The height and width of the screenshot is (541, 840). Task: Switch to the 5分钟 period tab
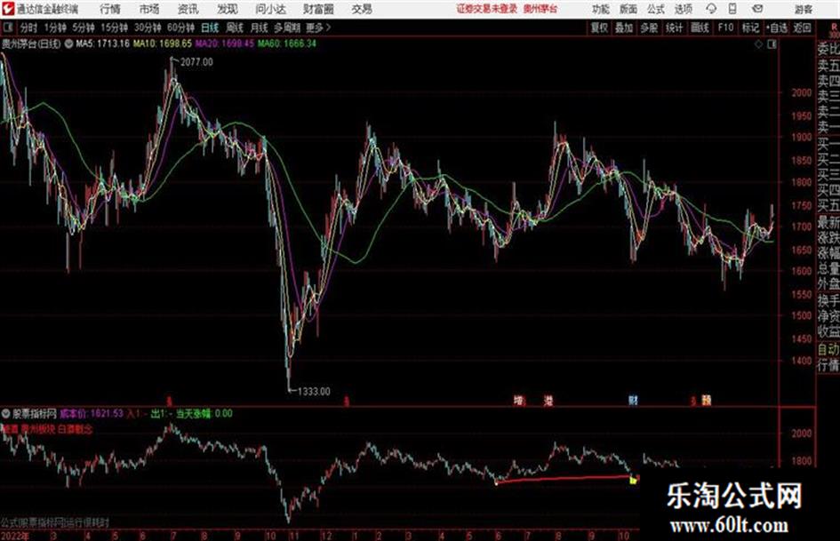(x=83, y=28)
